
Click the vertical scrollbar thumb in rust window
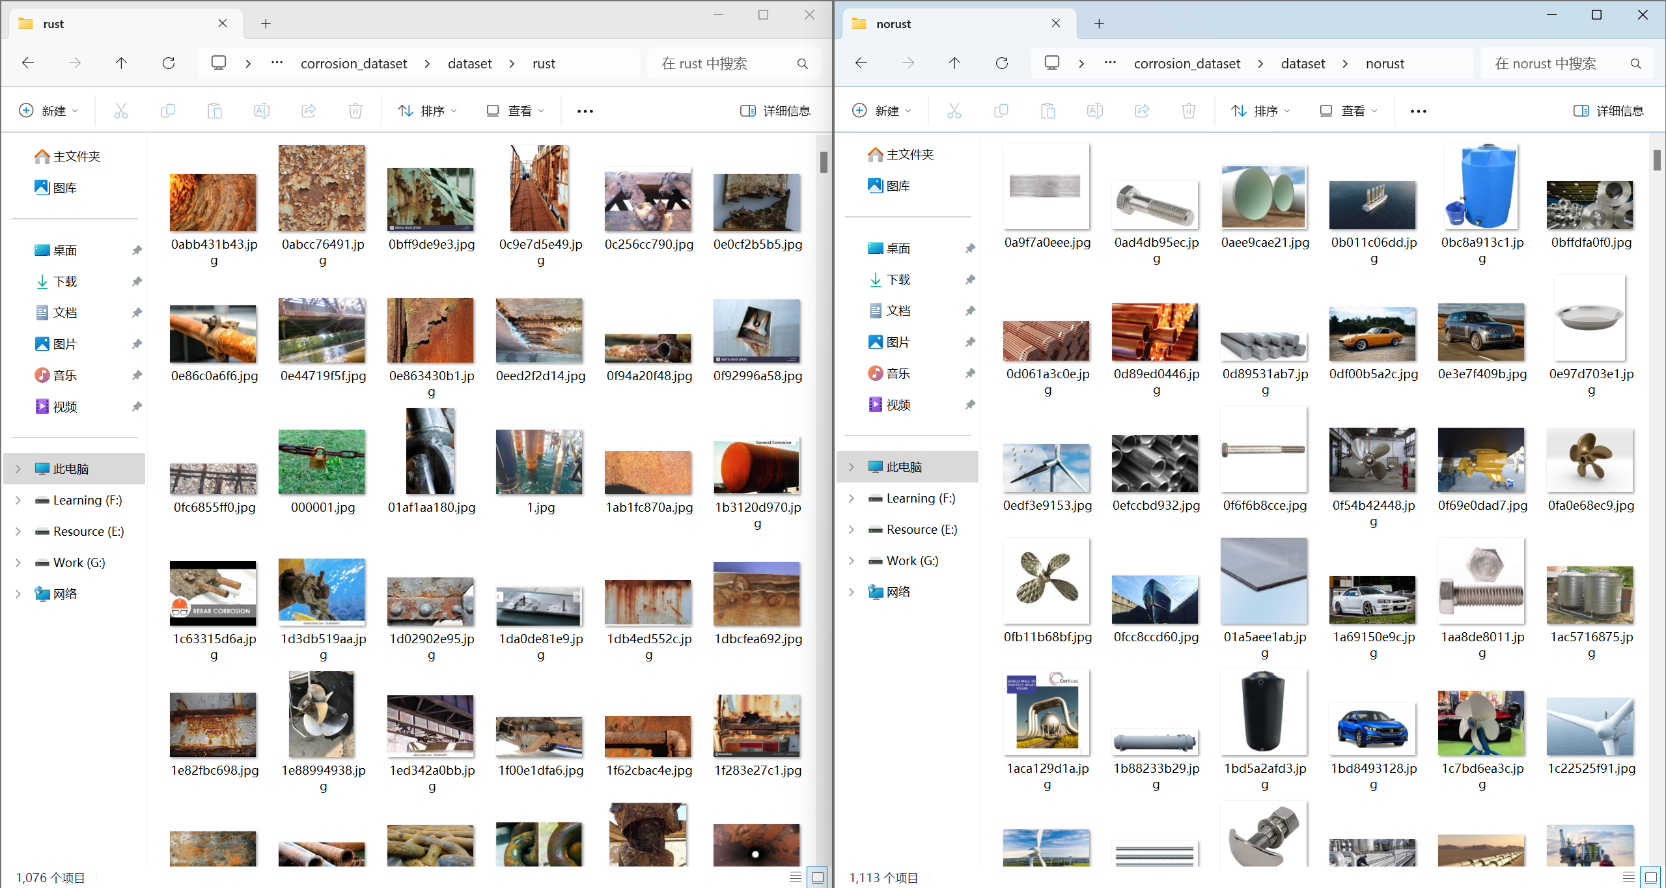pos(824,162)
